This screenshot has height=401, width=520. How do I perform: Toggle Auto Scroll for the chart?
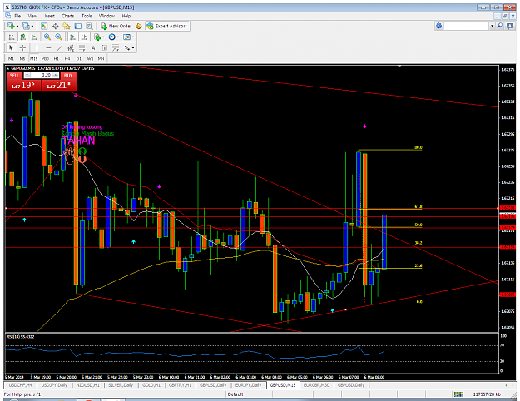point(72,37)
